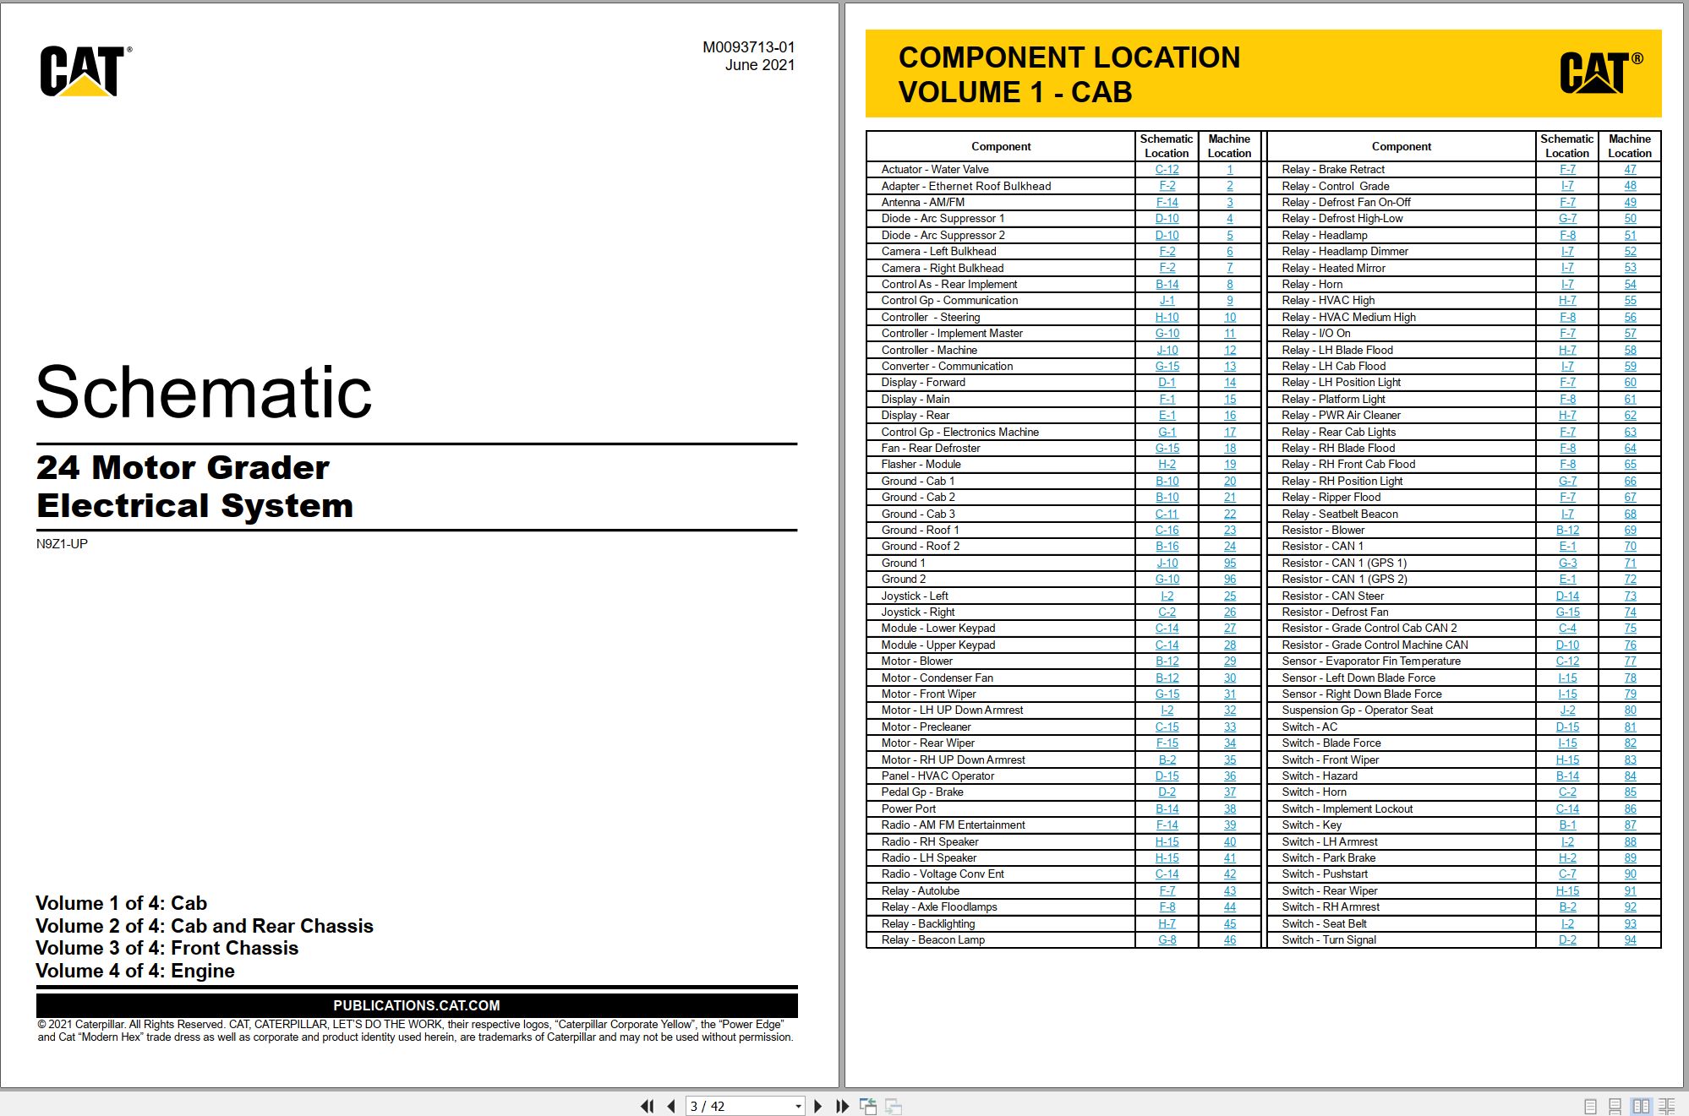Go to the first page
The image size is (1689, 1116).
[648, 1106]
